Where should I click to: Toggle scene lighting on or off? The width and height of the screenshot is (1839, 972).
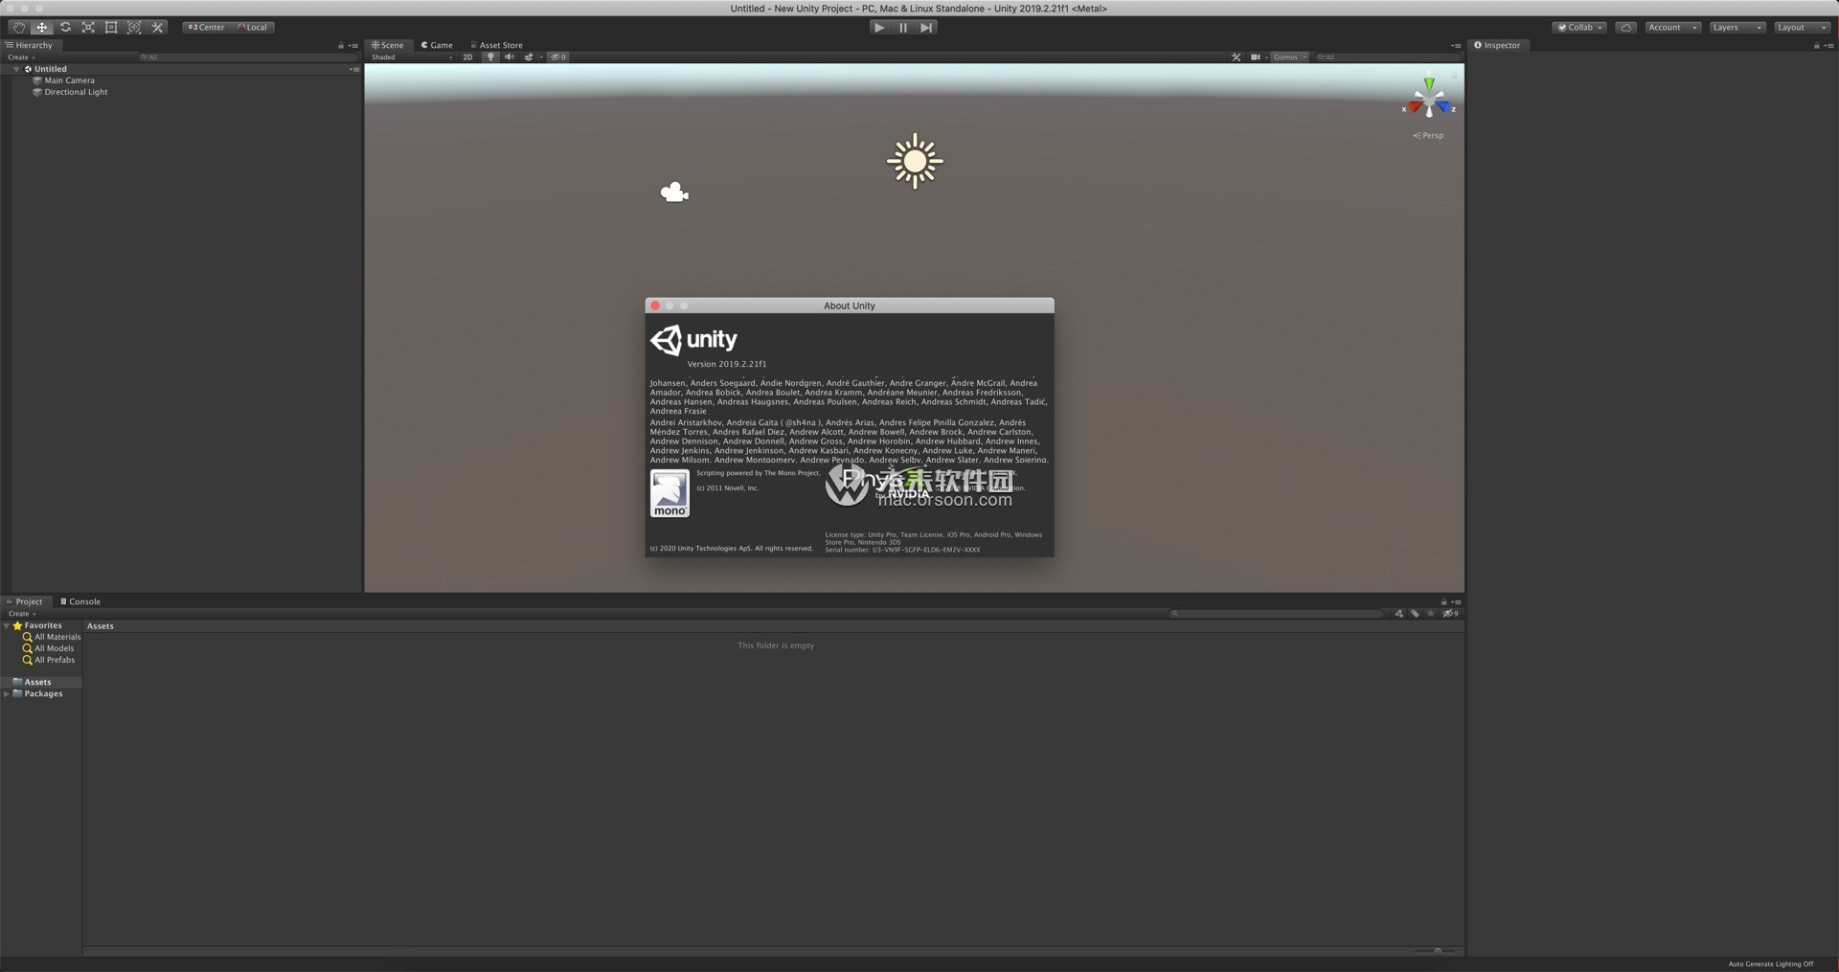pyautogui.click(x=490, y=57)
